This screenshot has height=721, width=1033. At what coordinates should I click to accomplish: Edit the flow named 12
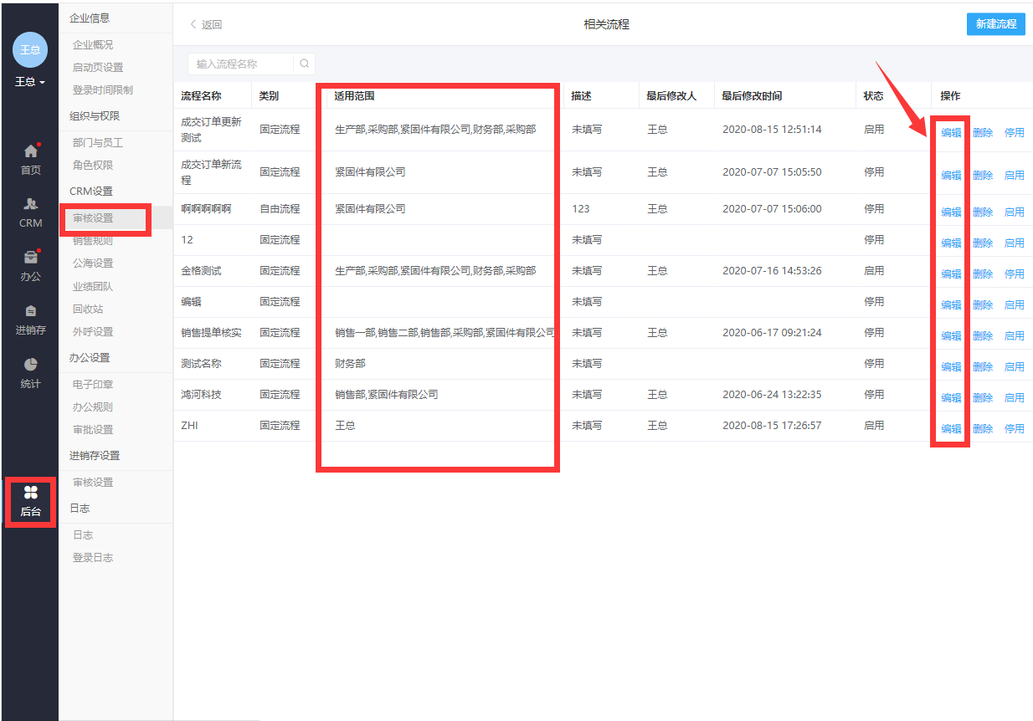pos(951,243)
